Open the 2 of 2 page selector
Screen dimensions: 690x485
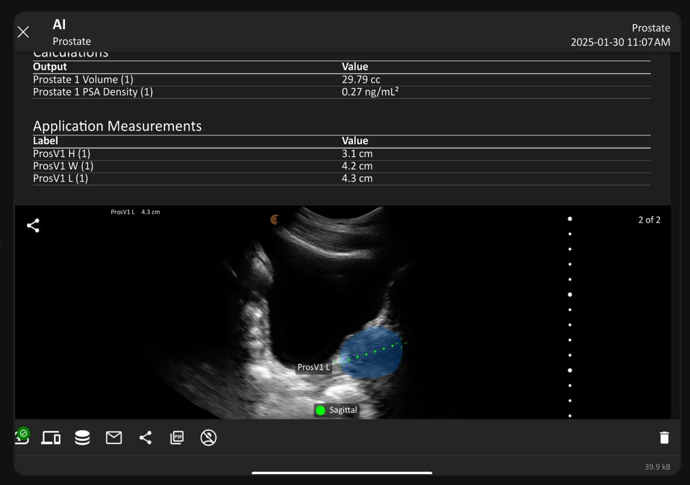click(649, 220)
